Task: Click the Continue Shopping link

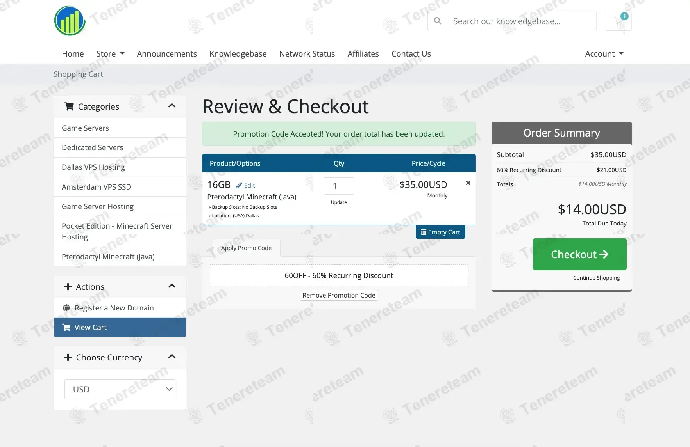Action: 596,278
